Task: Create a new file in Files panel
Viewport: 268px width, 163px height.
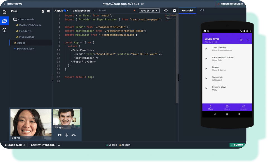Action: coord(43,11)
